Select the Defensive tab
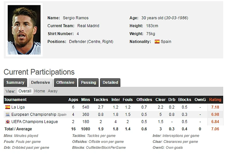The width and height of the screenshot is (225, 154). coord(41,83)
